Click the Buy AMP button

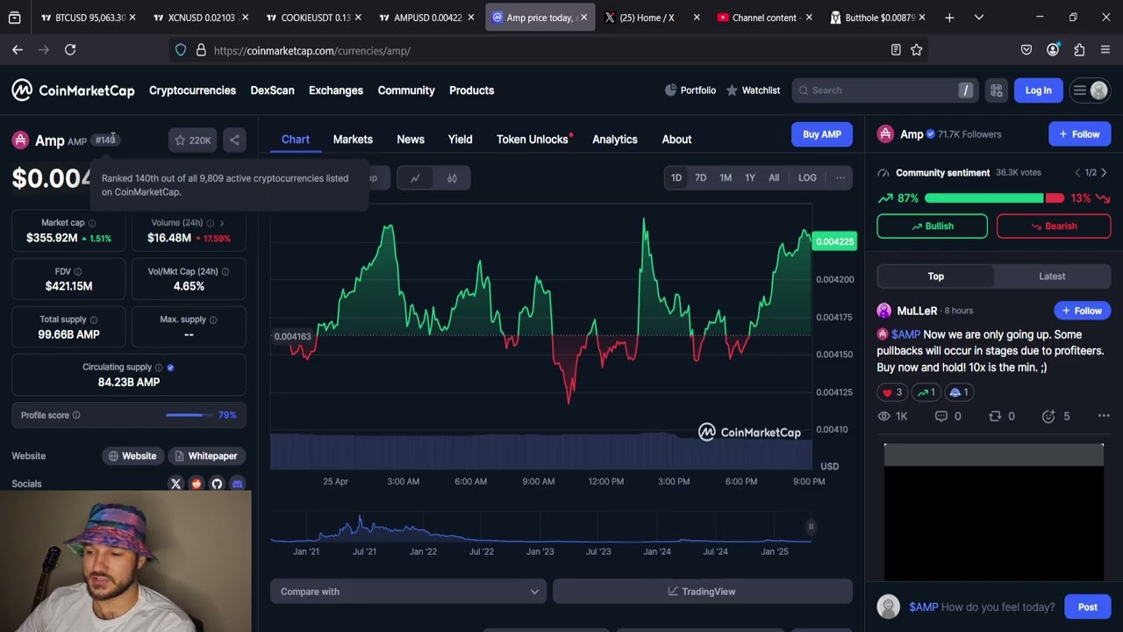[x=822, y=134]
